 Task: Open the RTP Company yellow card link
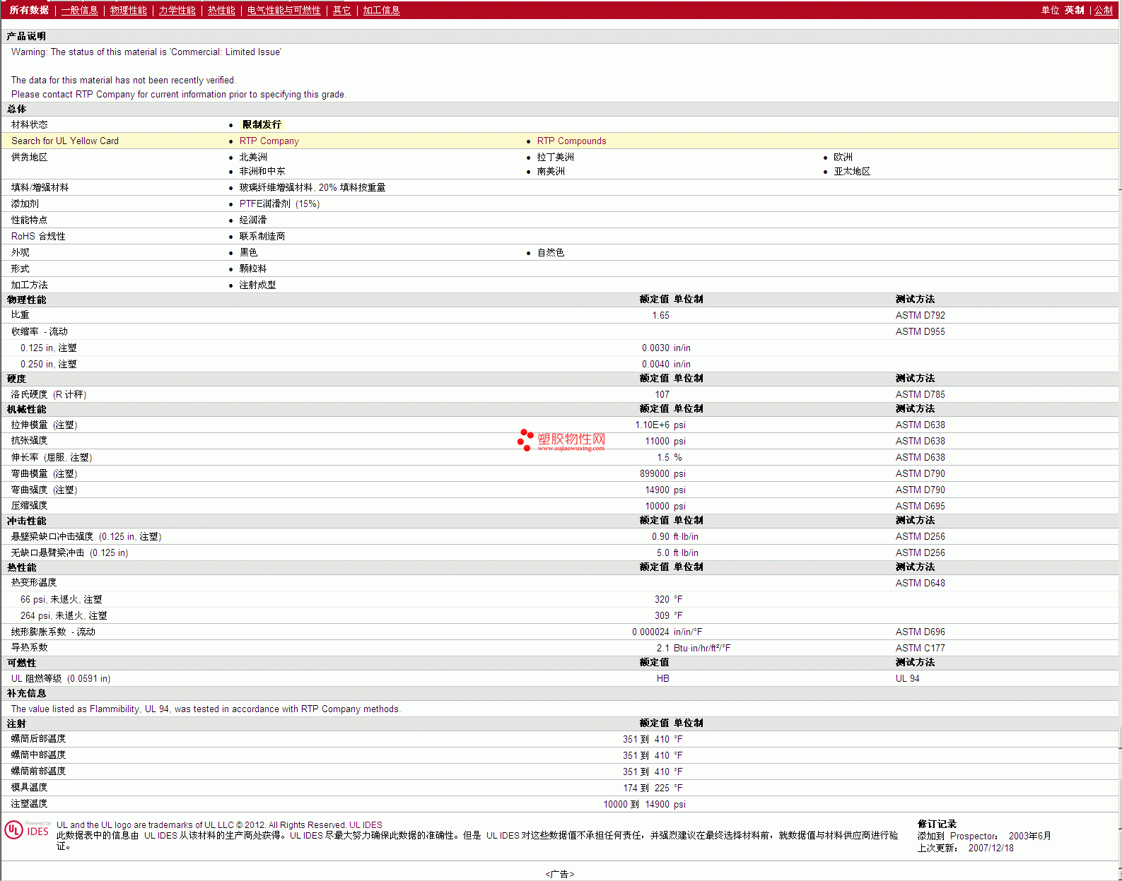269,141
